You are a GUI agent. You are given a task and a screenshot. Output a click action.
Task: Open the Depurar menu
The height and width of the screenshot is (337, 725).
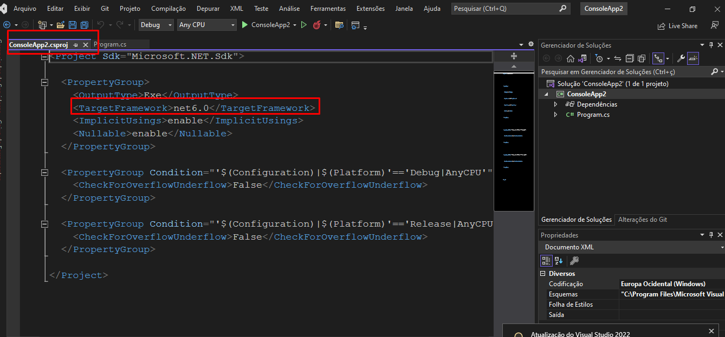209,9
